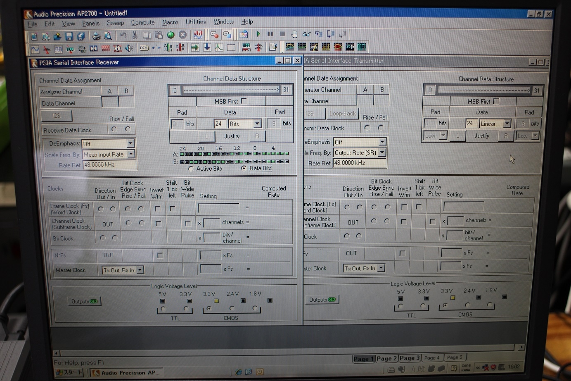Viewport: 571px width, 381px height.
Task: Click the Rate Ref 48.0000 kHz field in Receiver
Action: (x=109, y=164)
